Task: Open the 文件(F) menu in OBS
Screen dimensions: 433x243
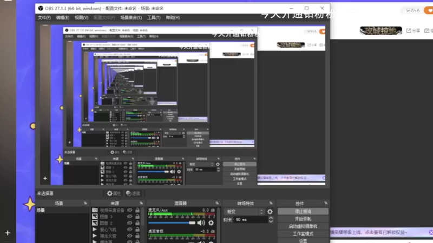Action: tap(44, 18)
